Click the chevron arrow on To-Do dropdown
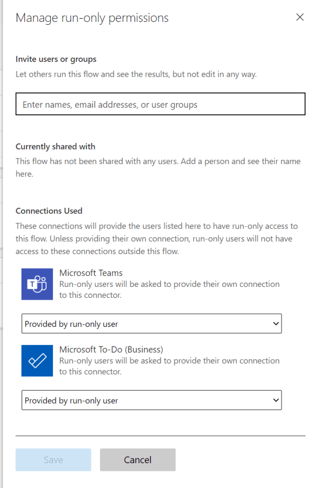 pos(276,400)
